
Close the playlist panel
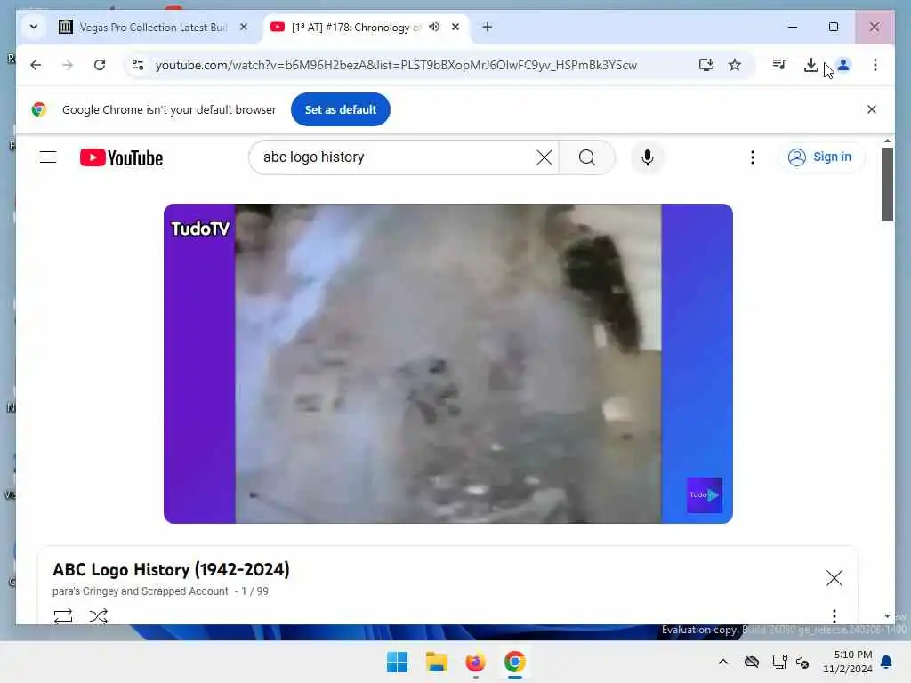coord(834,578)
